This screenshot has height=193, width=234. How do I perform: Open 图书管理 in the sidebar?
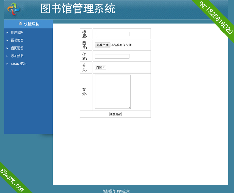(x=17, y=40)
